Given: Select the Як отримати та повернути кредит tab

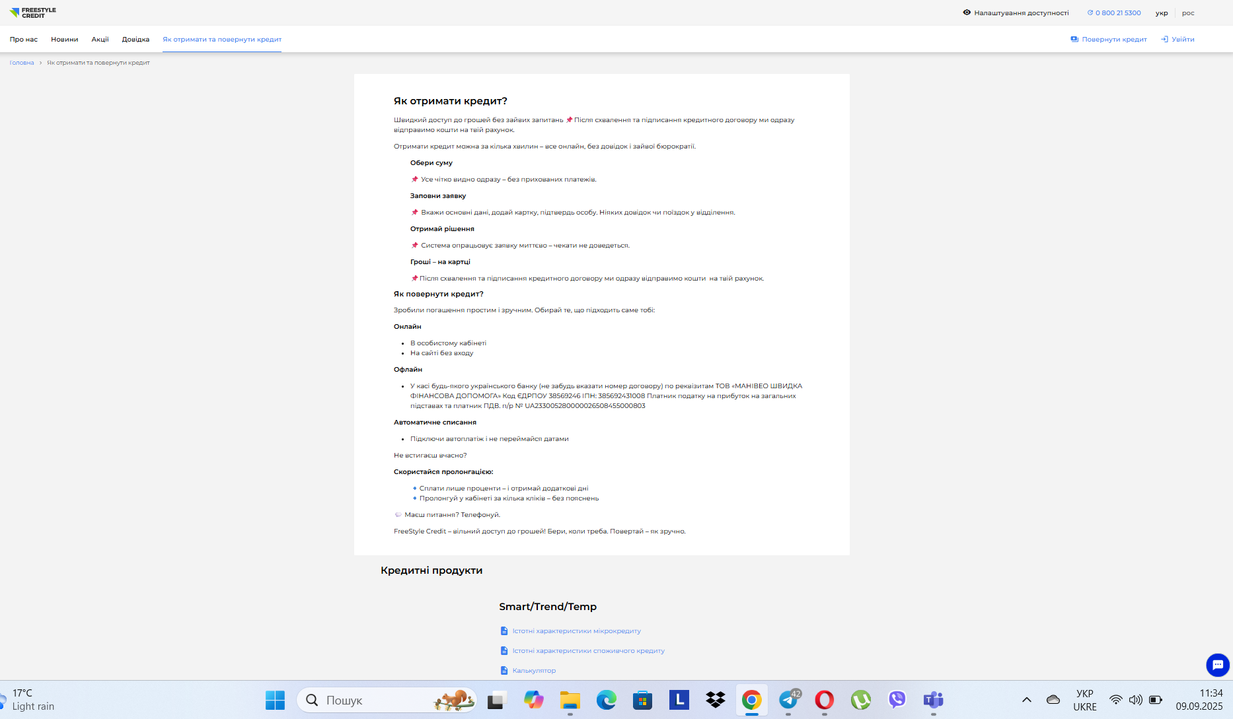Looking at the screenshot, I should (x=222, y=39).
